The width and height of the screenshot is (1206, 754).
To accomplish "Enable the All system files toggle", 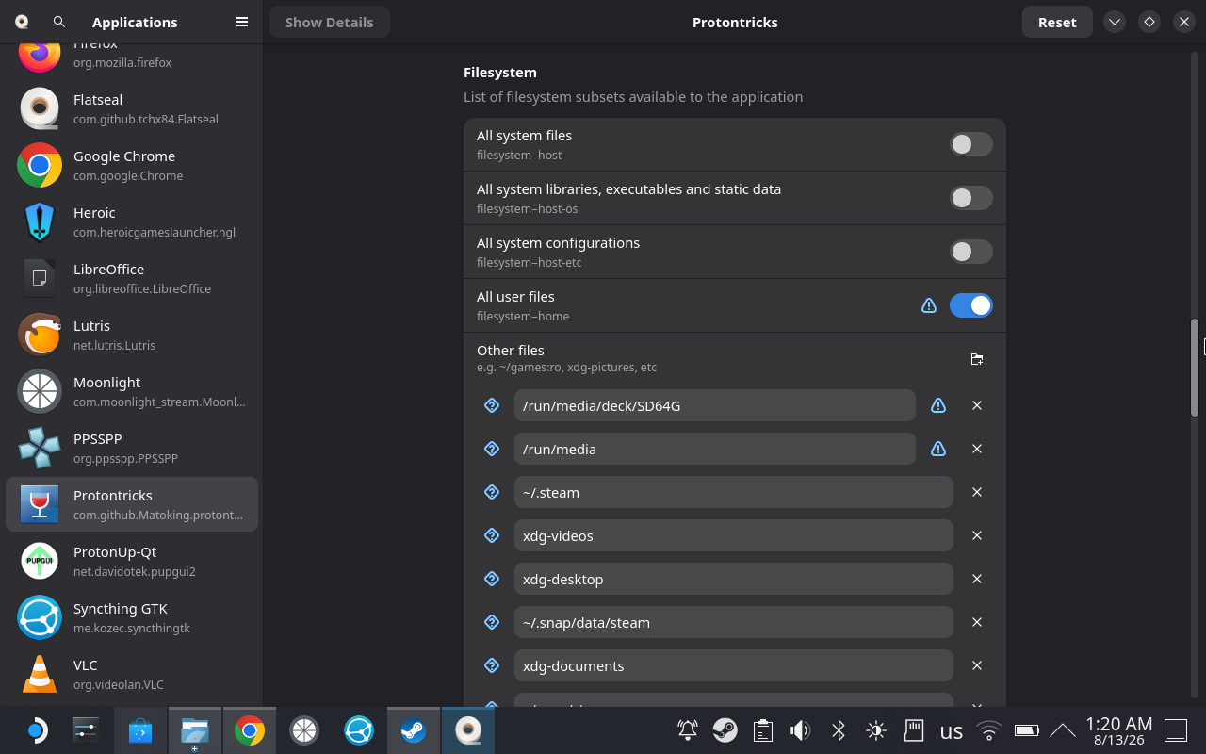I will [x=970, y=144].
